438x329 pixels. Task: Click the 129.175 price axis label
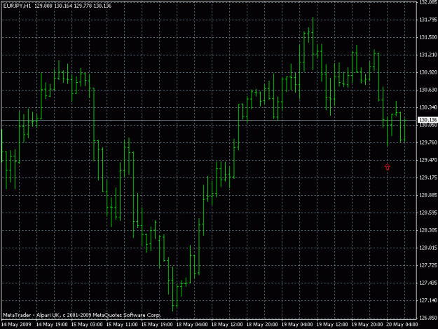click(428, 177)
